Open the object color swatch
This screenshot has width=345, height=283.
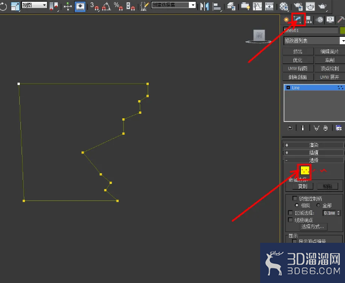click(x=343, y=31)
